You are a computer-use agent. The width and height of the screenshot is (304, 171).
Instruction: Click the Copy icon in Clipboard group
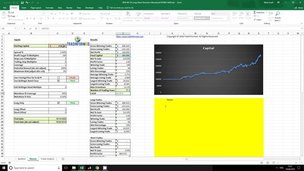9,16
